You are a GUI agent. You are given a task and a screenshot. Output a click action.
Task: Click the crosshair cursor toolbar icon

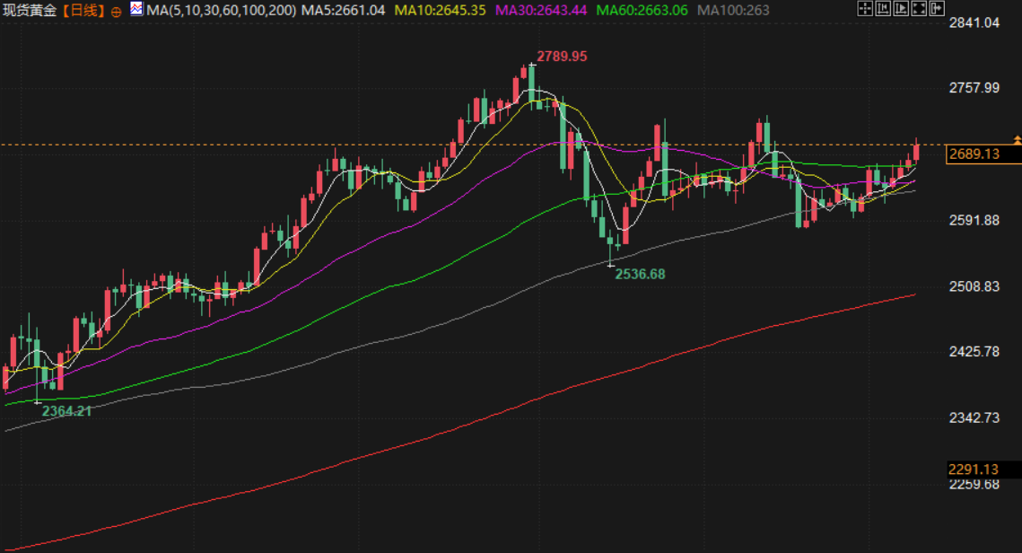tap(864, 8)
